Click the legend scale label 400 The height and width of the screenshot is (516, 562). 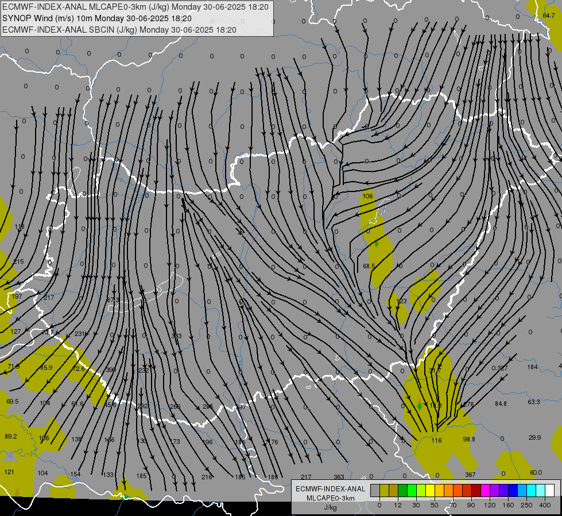coord(545,505)
